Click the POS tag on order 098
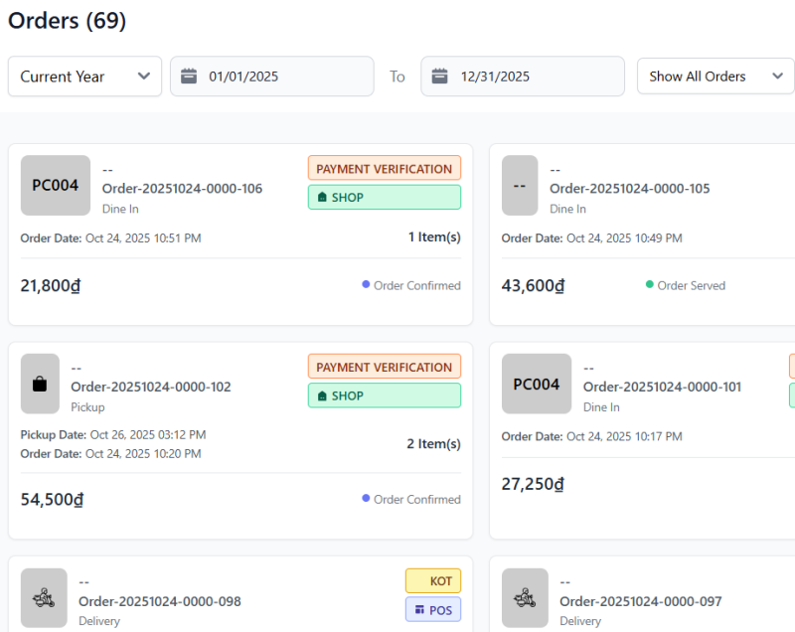Screen dimensions: 795x632 [x=432, y=609]
